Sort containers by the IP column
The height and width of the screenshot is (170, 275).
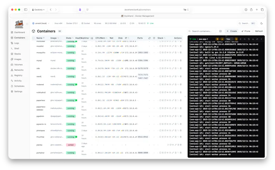coord(127,38)
